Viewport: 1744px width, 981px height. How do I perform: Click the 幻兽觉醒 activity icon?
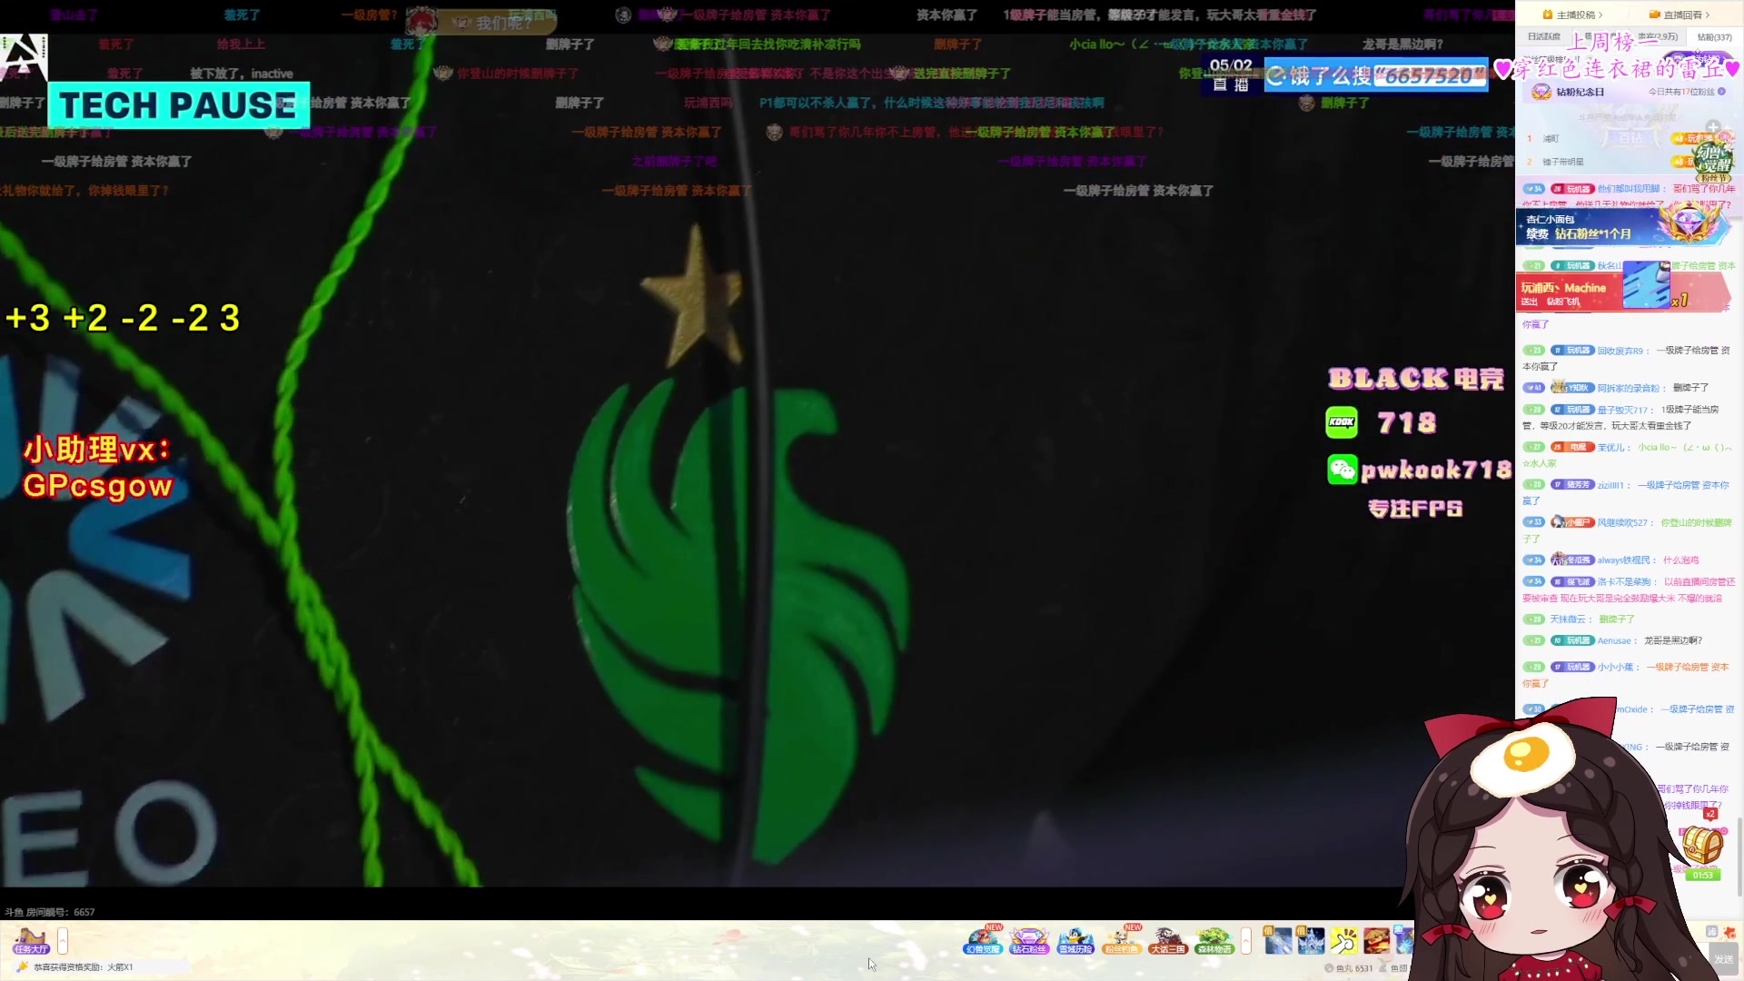(982, 940)
